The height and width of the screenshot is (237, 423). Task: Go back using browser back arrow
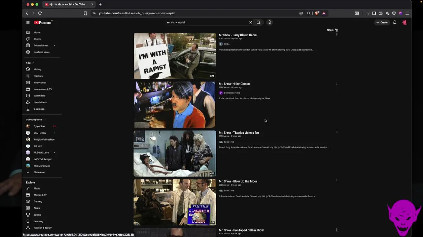coord(27,13)
